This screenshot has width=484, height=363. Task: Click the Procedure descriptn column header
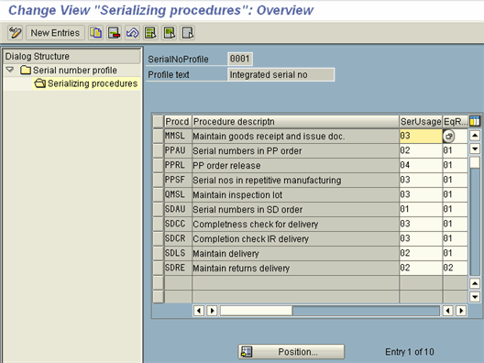pyautogui.click(x=295, y=122)
